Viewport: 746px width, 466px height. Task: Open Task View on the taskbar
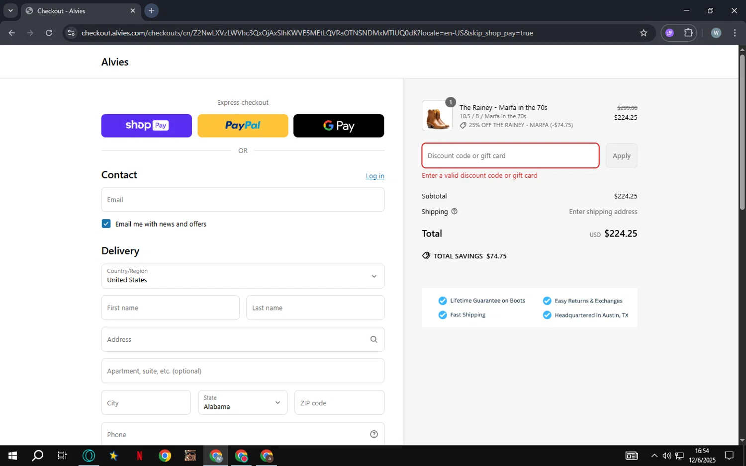tap(62, 456)
